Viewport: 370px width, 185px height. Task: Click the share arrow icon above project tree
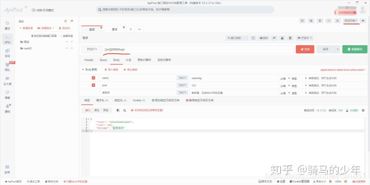tap(72, 21)
